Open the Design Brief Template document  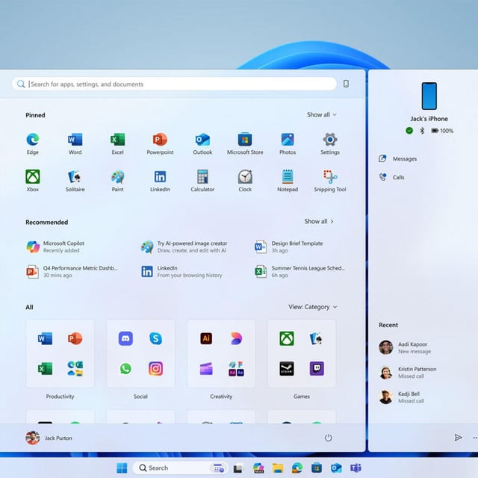[288, 246]
